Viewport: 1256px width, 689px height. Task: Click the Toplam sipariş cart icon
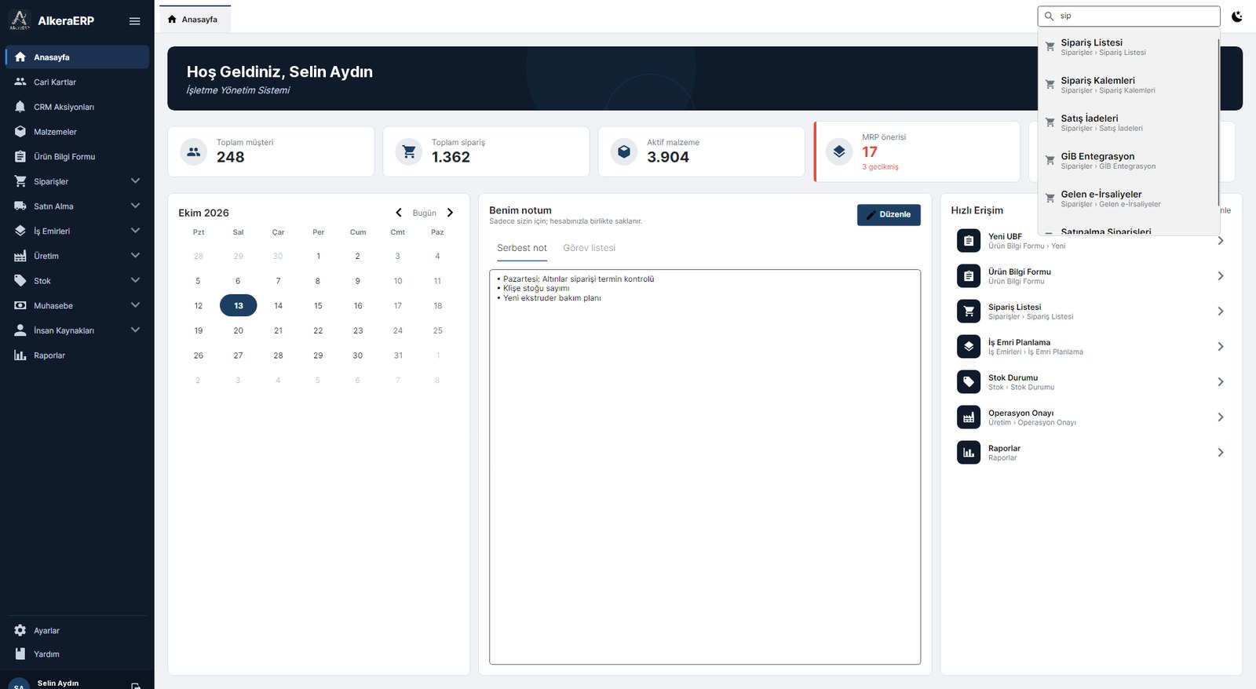point(409,151)
